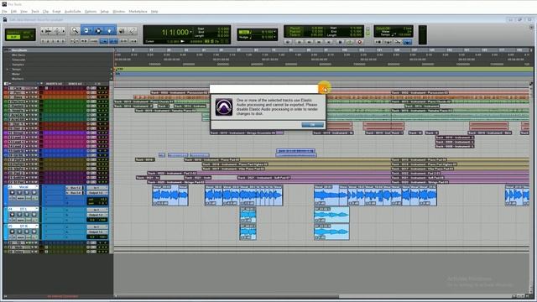
Task: Open the Vocal track Output 1-2 selector
Action: (x=97, y=193)
